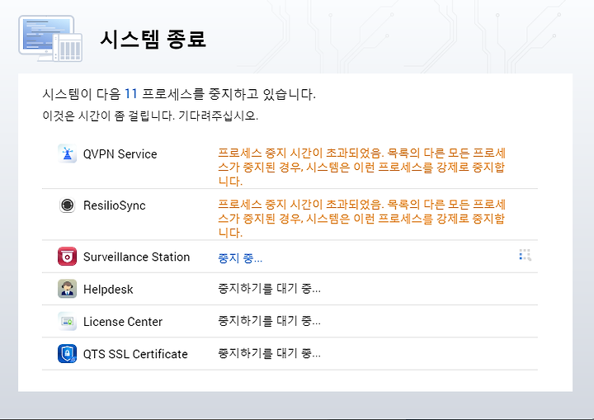The height and width of the screenshot is (420, 594).
Task: Click the Surveillance Station camera icon
Action: pos(67,257)
